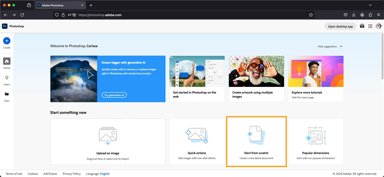Open the Firefox hamburger application menu

tap(379, 15)
